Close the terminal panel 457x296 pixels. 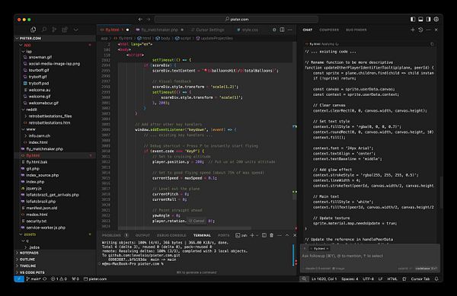coord(295,235)
